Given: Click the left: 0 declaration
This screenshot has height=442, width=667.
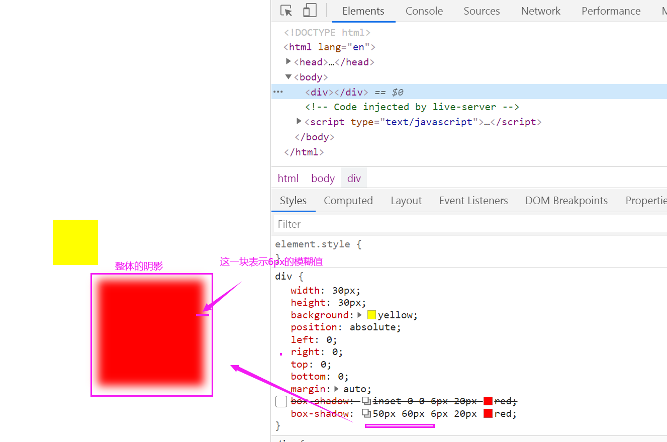Looking at the screenshot, I should click(x=314, y=340).
